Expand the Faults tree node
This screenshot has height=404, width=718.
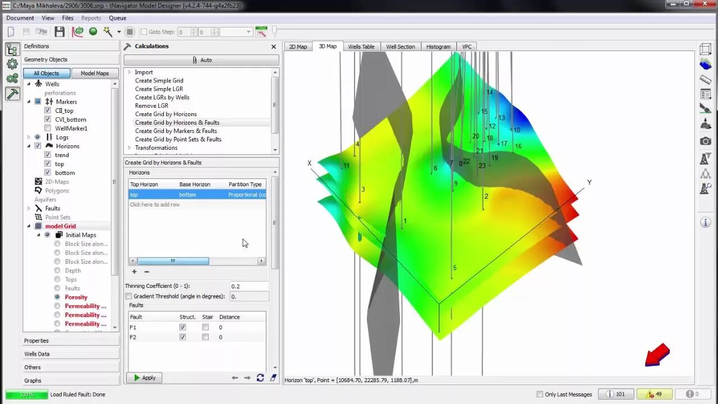[29, 208]
